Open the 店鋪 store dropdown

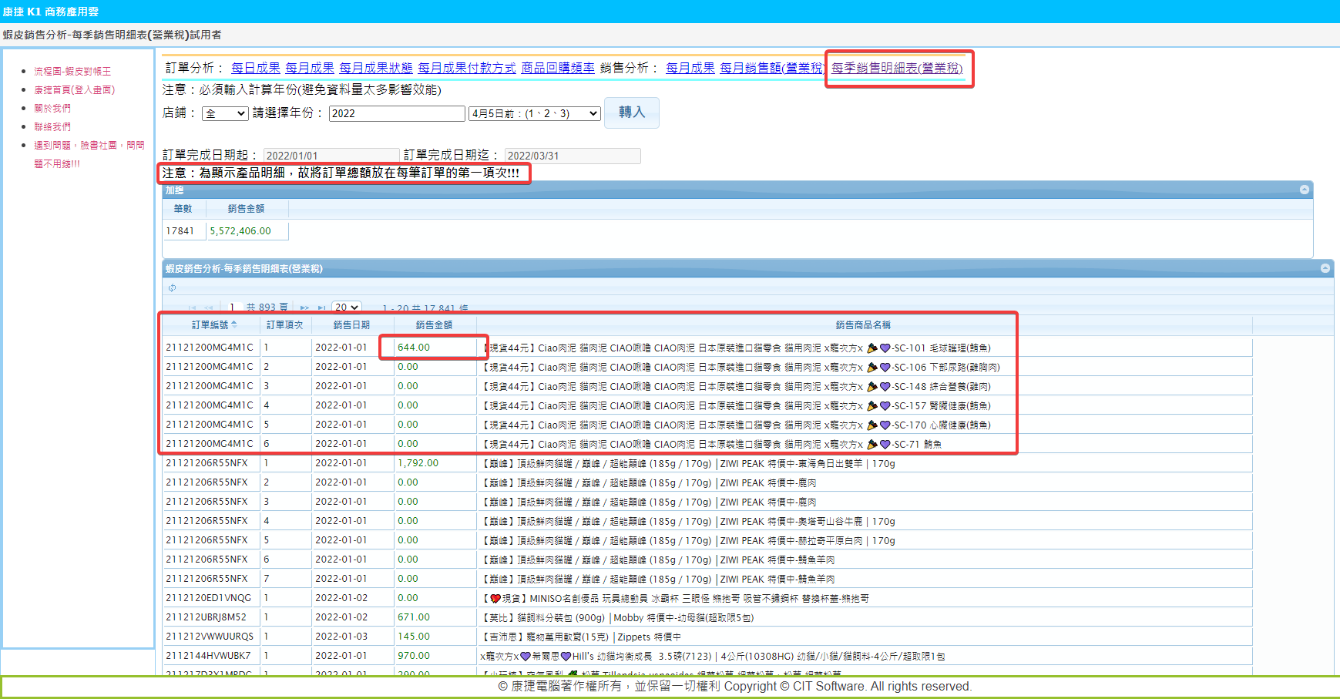click(x=225, y=114)
